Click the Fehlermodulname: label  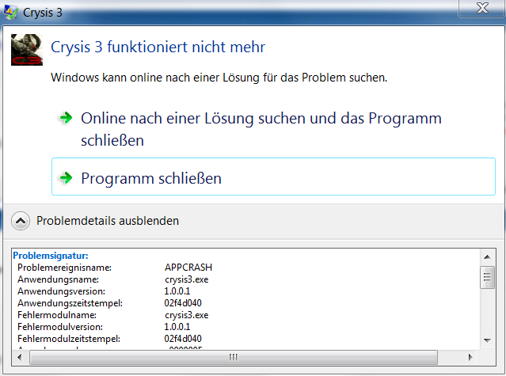(x=57, y=315)
